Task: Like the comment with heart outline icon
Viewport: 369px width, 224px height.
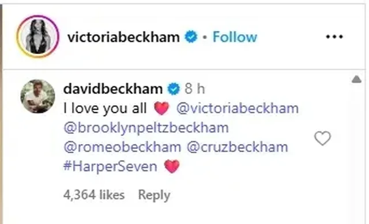Action: 323,138
